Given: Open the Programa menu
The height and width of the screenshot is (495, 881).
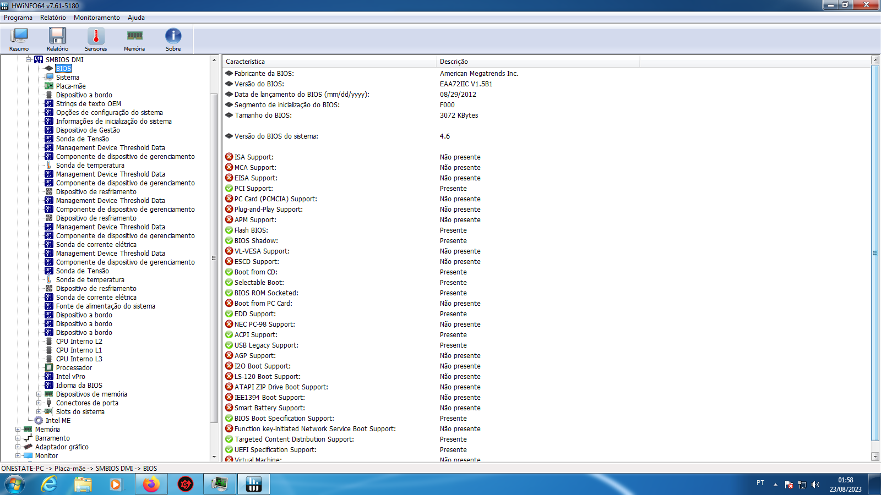Looking at the screenshot, I should [x=18, y=18].
